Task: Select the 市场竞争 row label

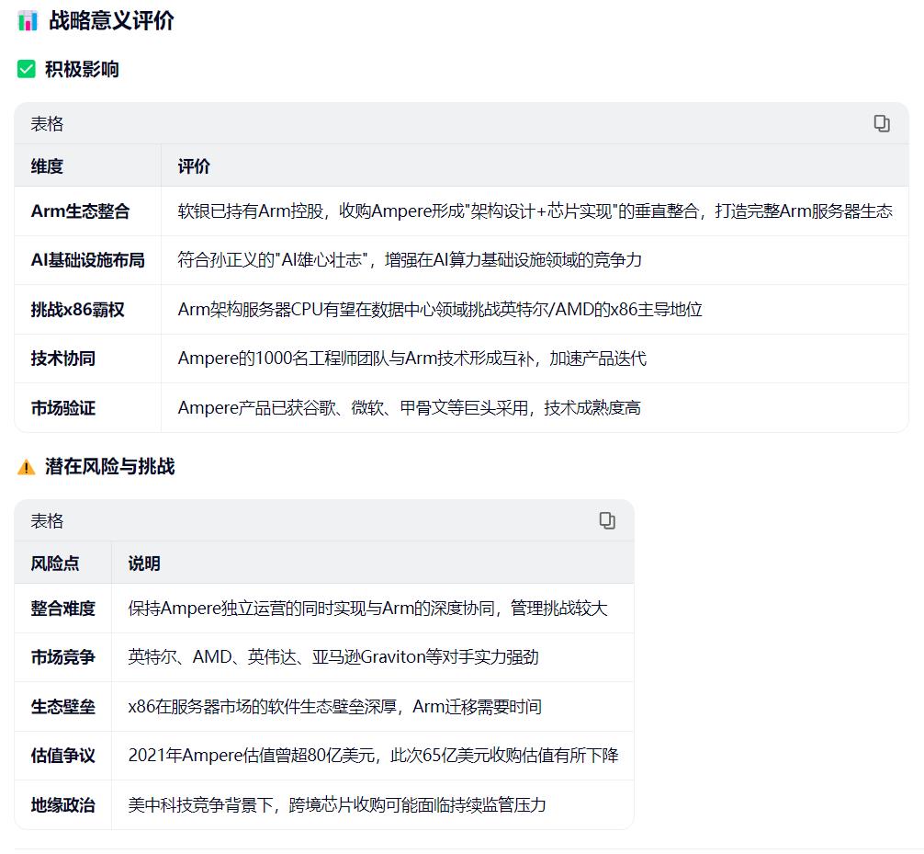Action: (63, 657)
